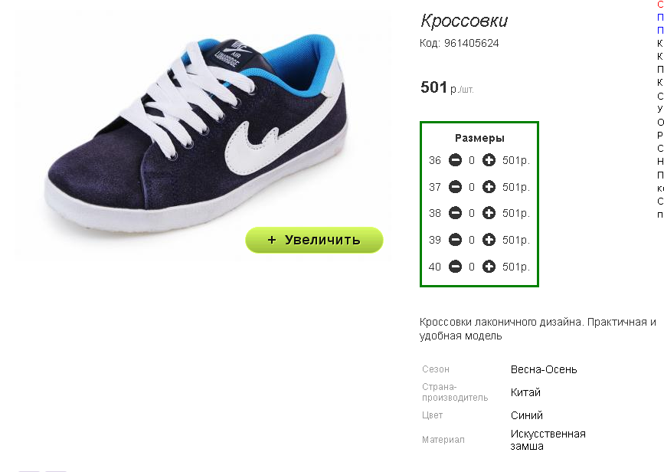Click product code 961405624
The width and height of the screenshot is (664, 472).
coord(471,43)
